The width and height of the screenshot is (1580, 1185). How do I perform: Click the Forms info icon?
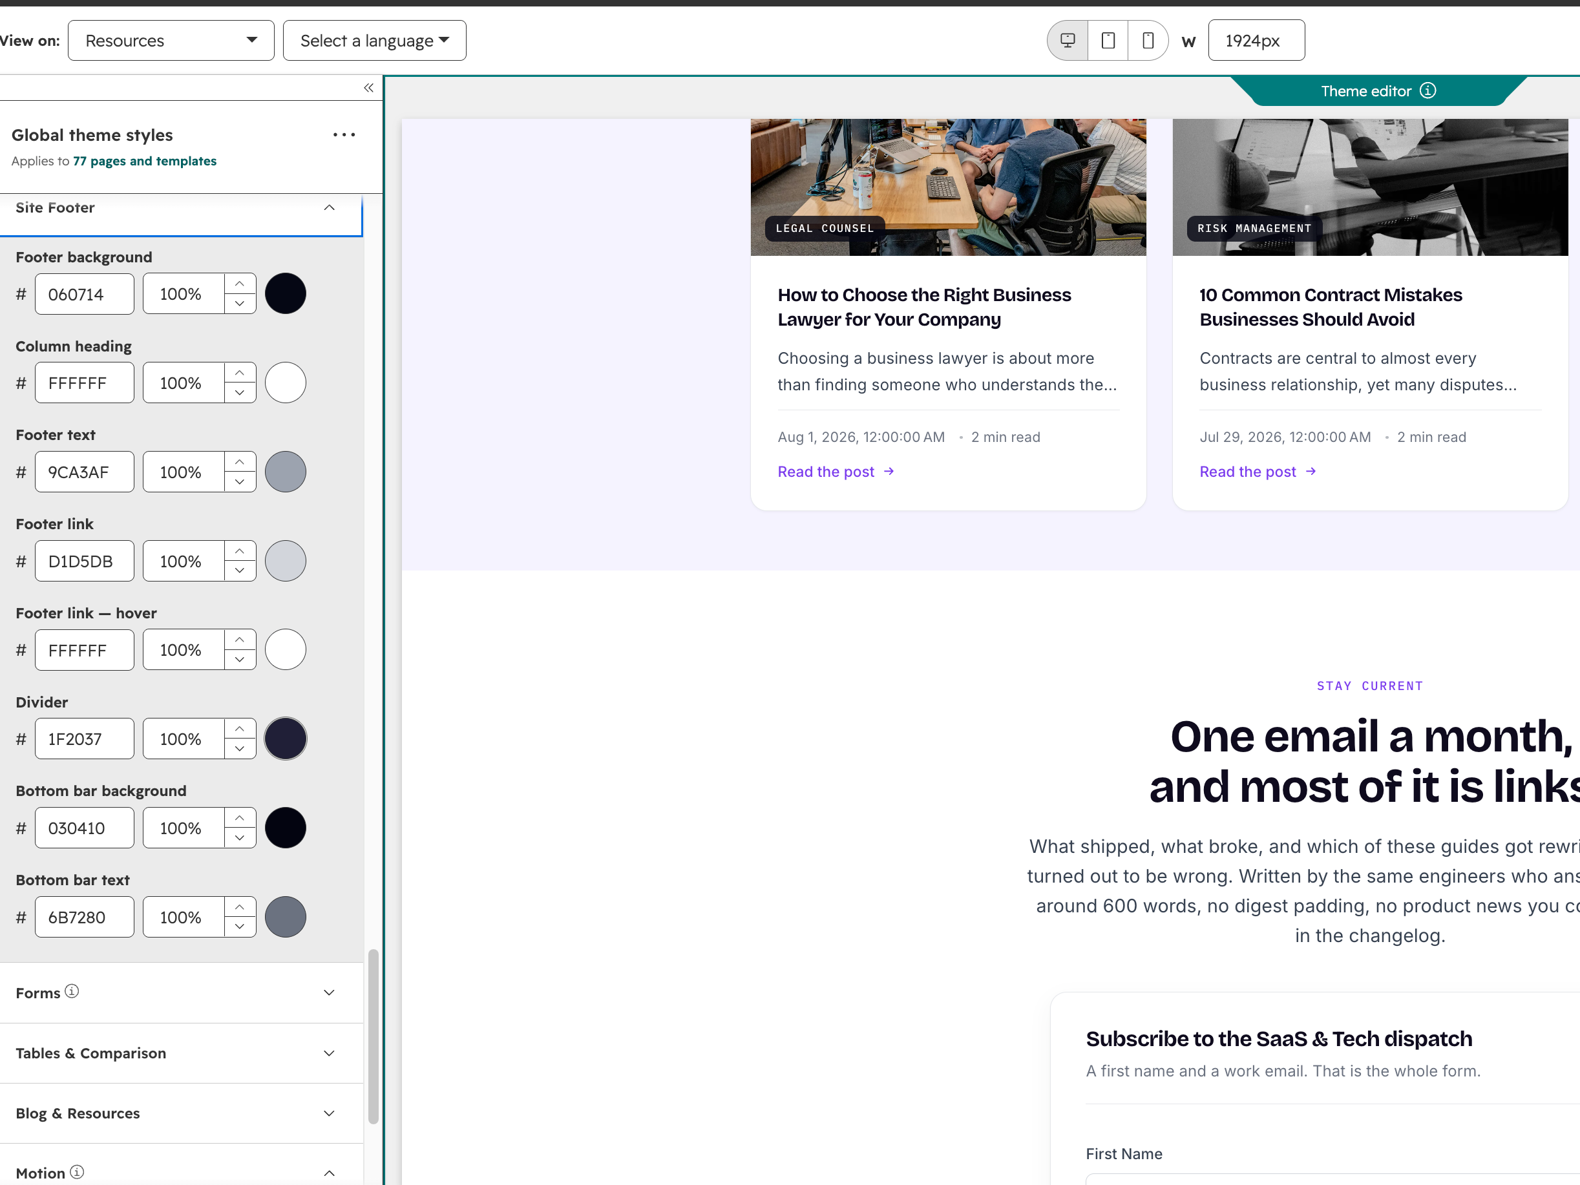click(72, 991)
